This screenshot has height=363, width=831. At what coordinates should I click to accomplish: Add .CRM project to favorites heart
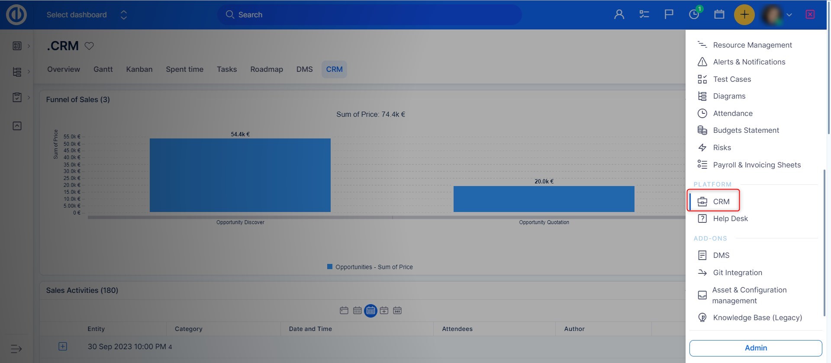point(89,46)
